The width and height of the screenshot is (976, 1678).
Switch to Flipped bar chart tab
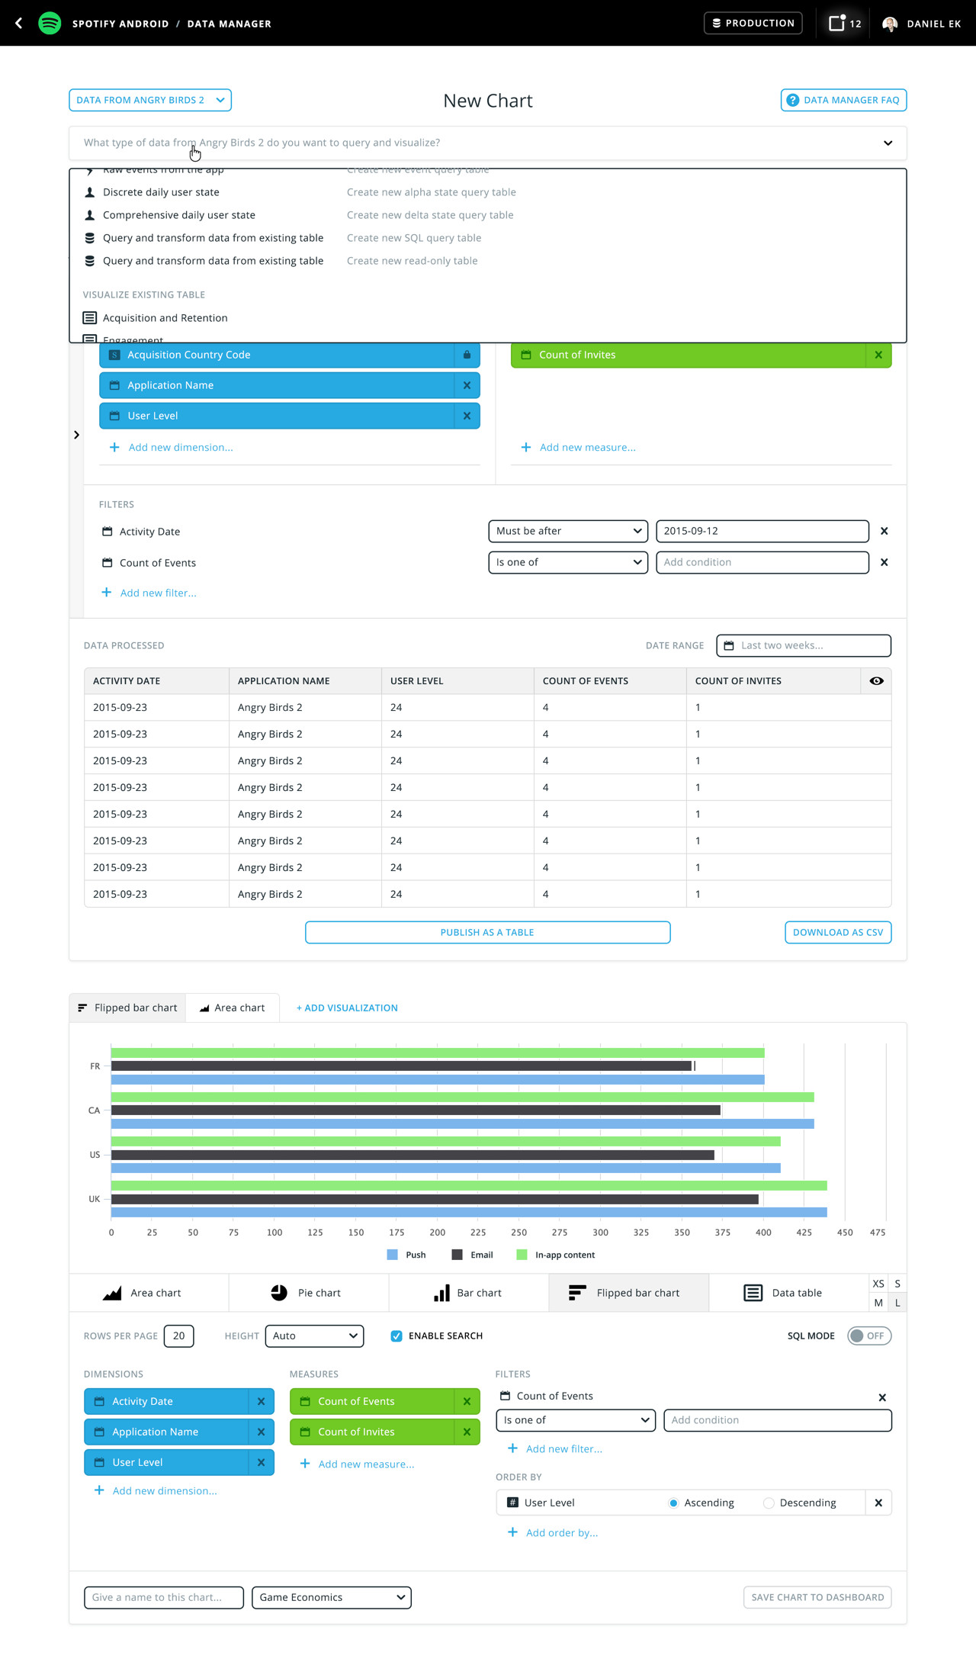pos(128,1008)
